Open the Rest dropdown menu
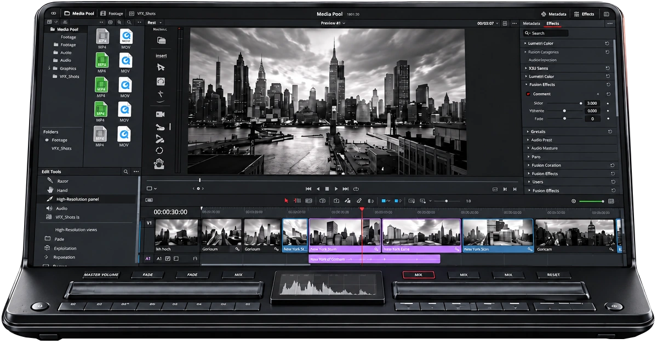This screenshot has height=344, width=657. [154, 22]
